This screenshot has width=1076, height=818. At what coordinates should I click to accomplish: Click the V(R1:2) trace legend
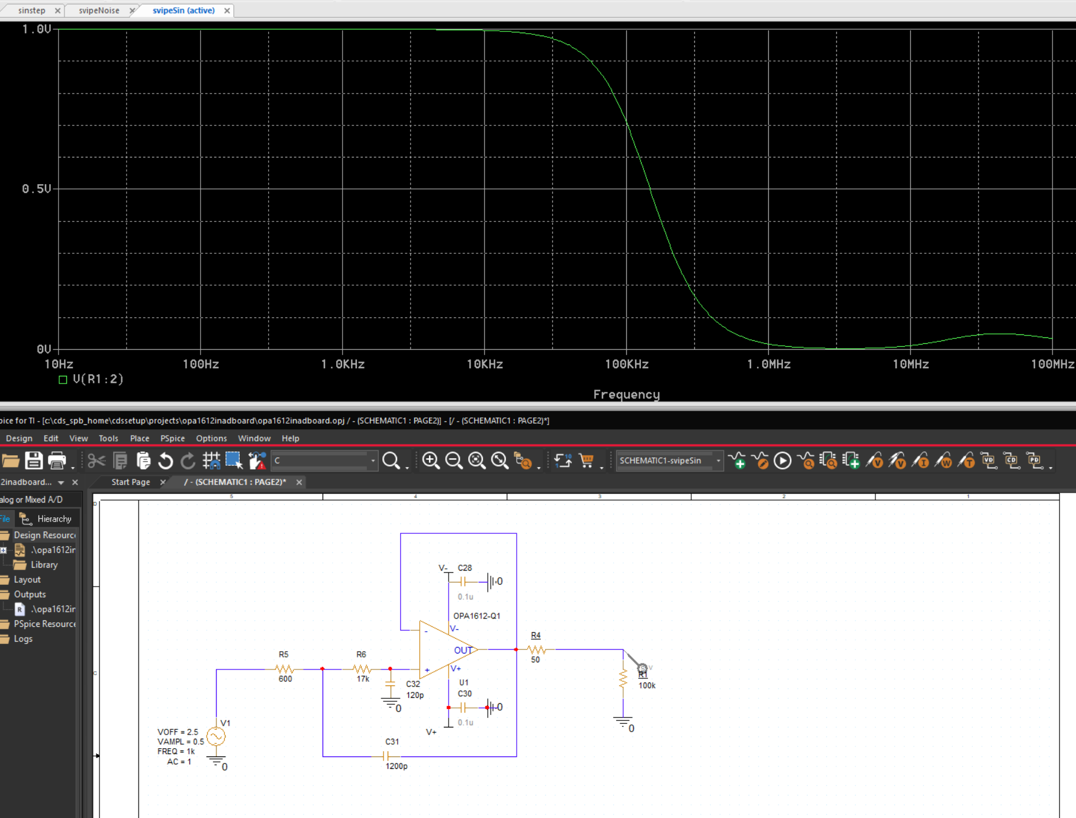point(92,379)
